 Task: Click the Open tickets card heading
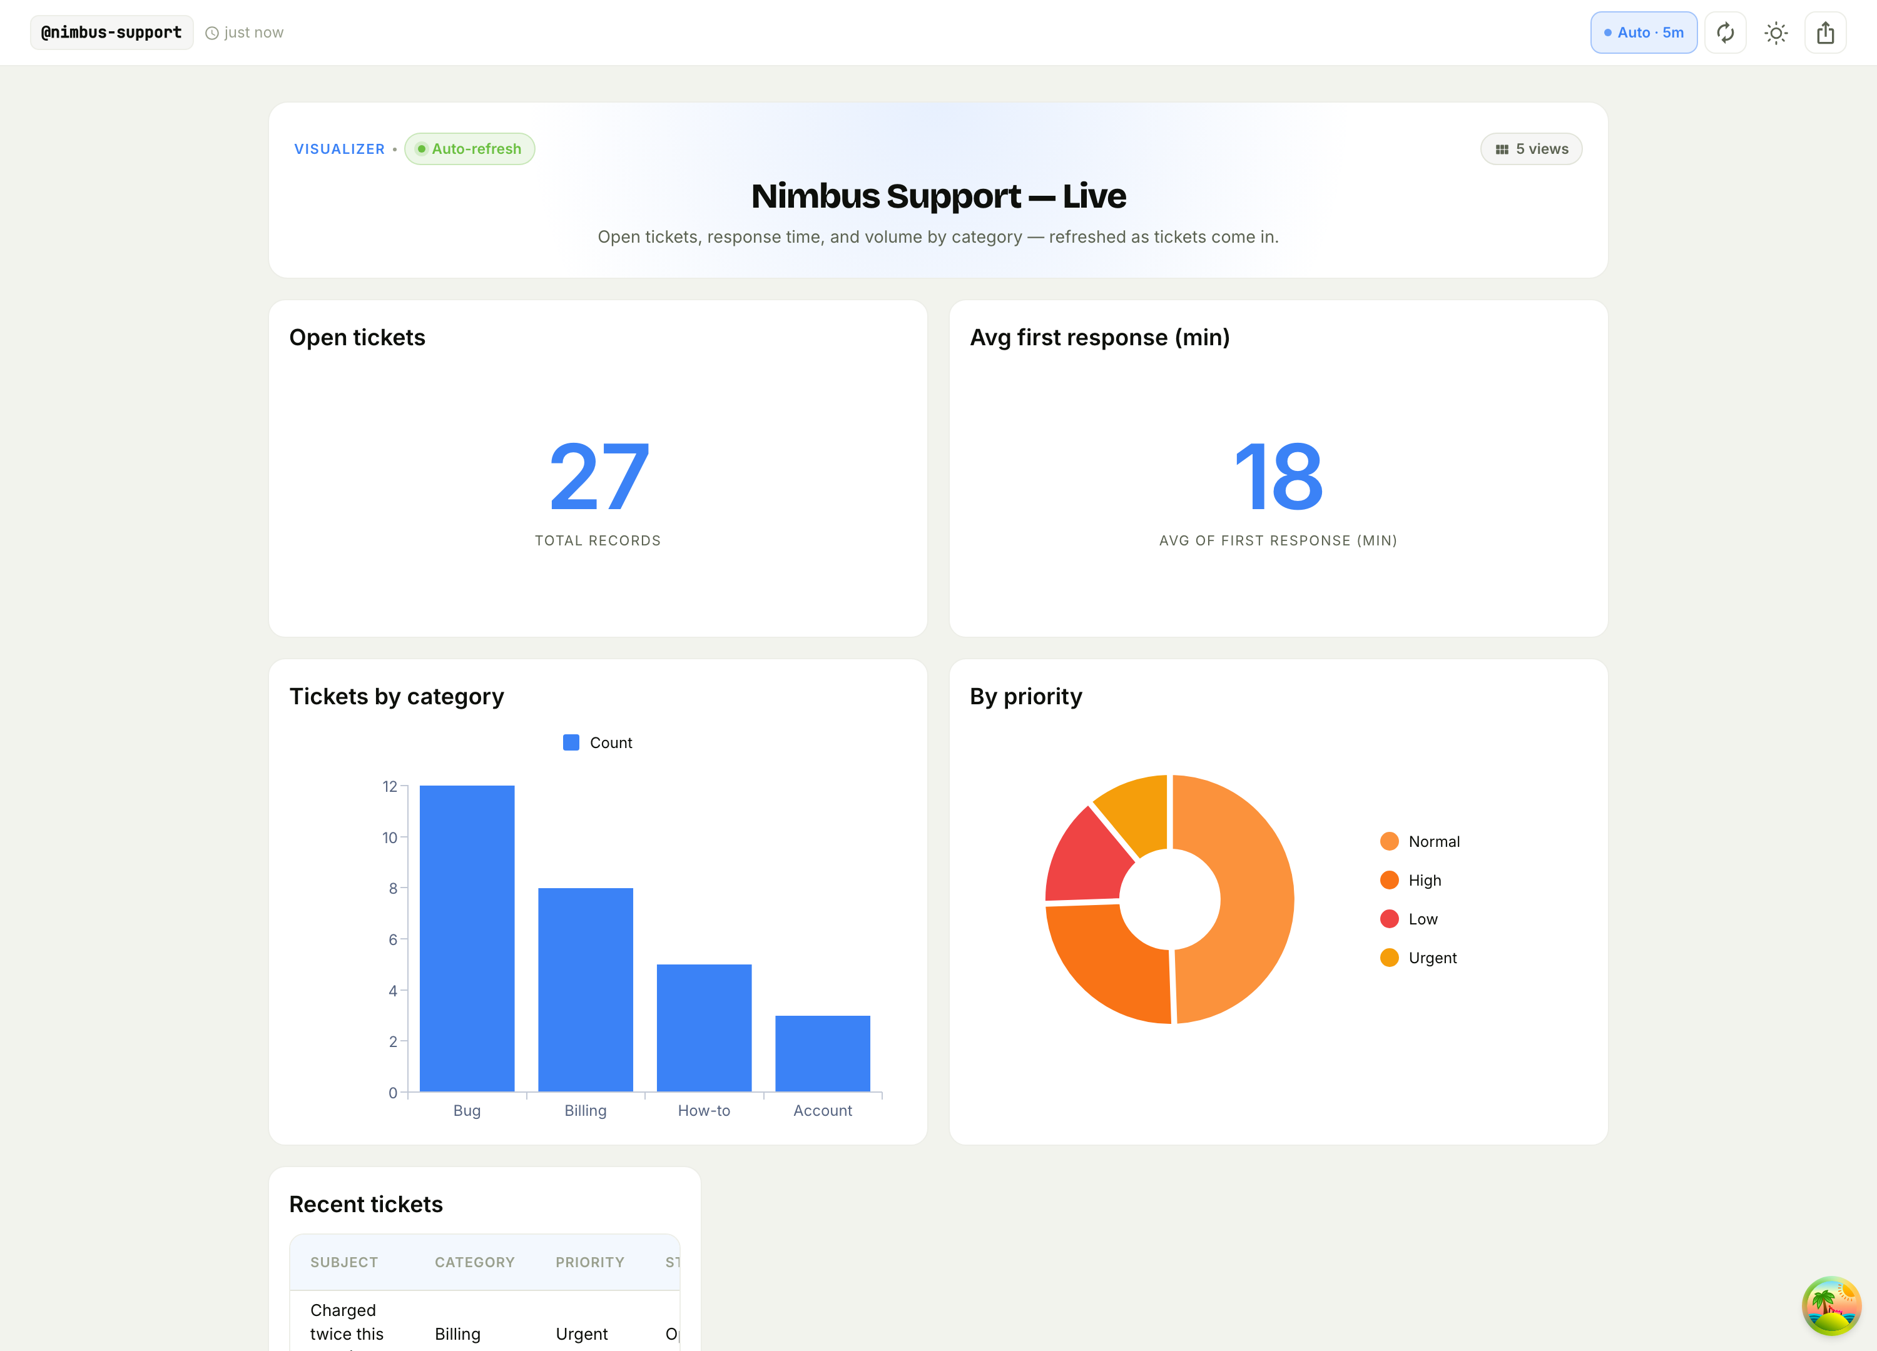coord(357,336)
